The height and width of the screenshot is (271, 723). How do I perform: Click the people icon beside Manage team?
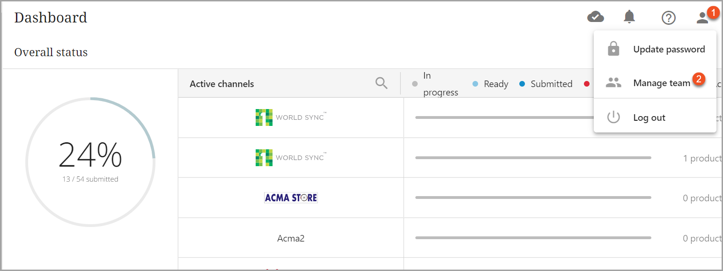[x=613, y=83]
